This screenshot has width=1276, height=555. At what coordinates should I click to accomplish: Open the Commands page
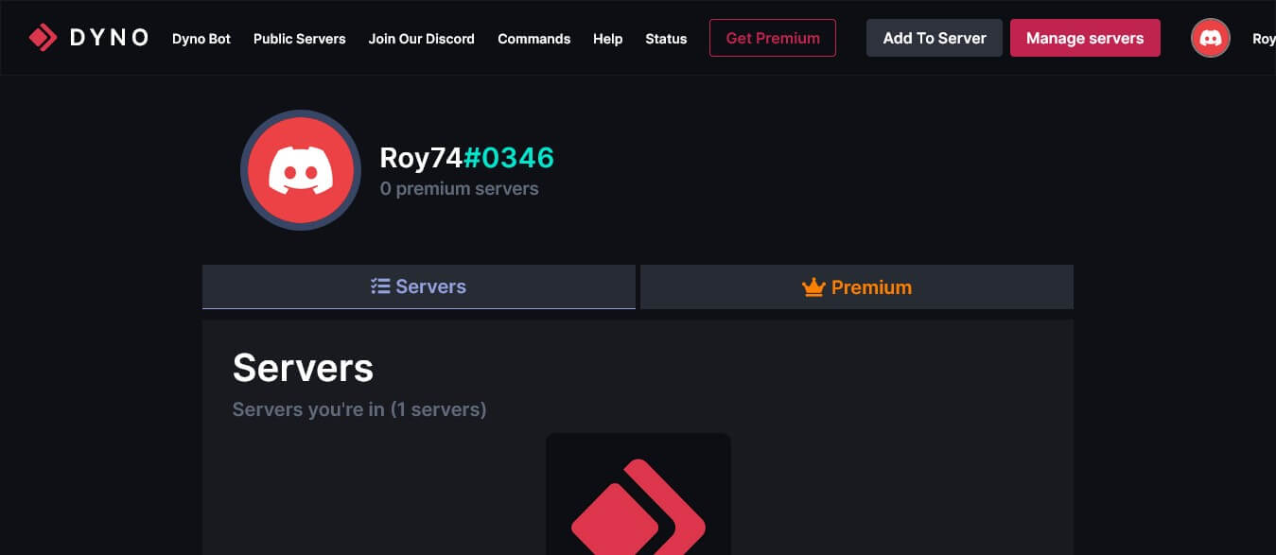(534, 39)
